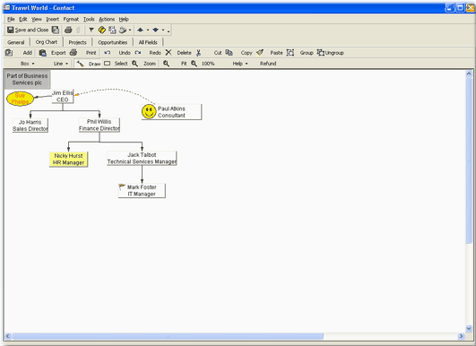Click the Fit magnifier icon

tap(166, 64)
